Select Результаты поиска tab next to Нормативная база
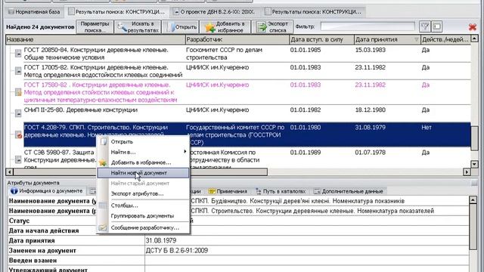 (x=116, y=12)
